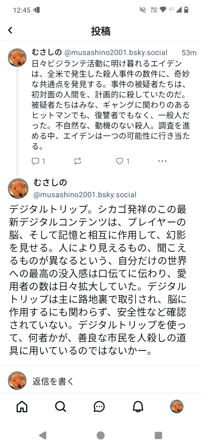
Task: Open Home tab in bottom navigation
Action: [x=22, y=407]
